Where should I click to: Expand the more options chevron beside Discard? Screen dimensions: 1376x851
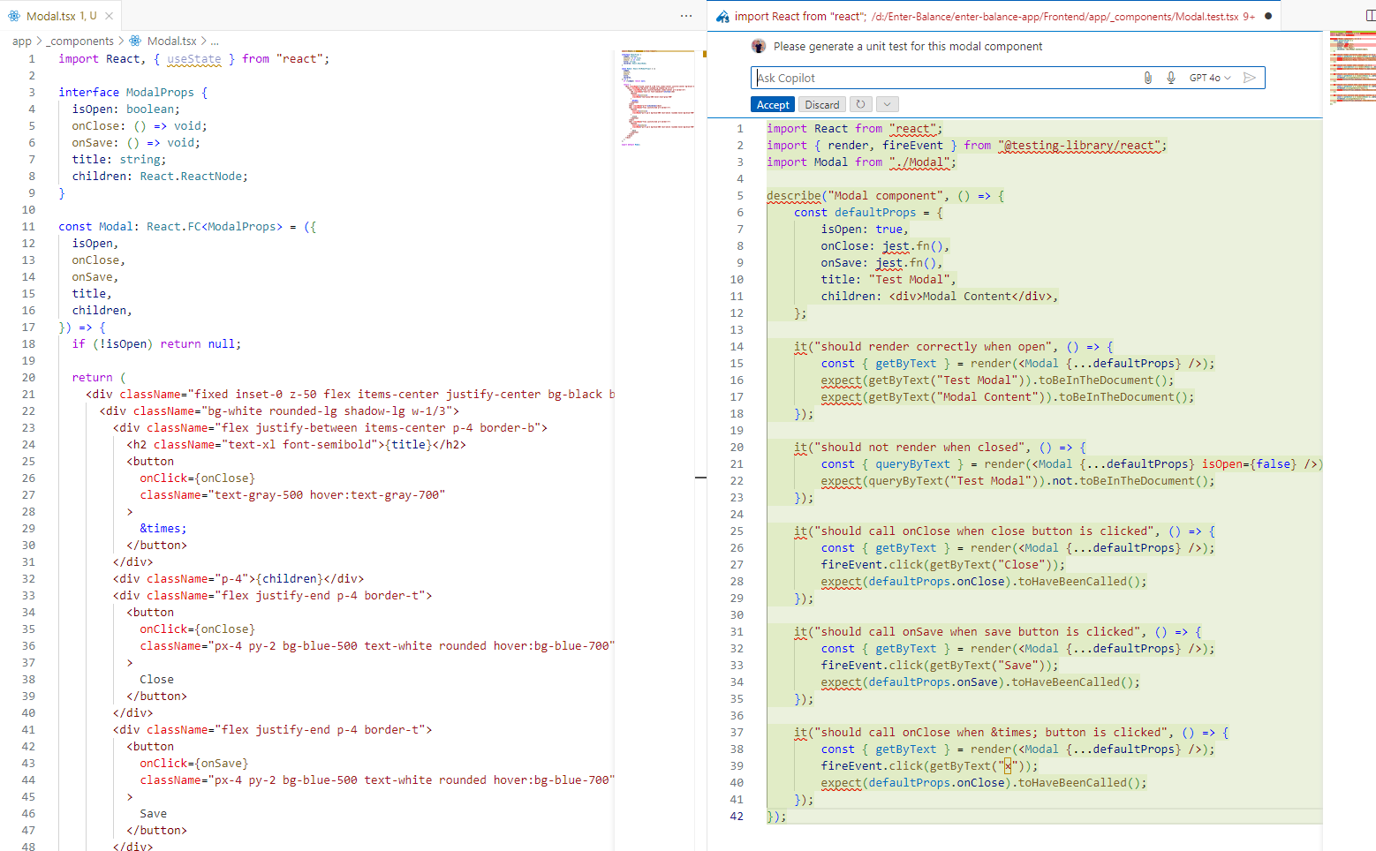888,104
